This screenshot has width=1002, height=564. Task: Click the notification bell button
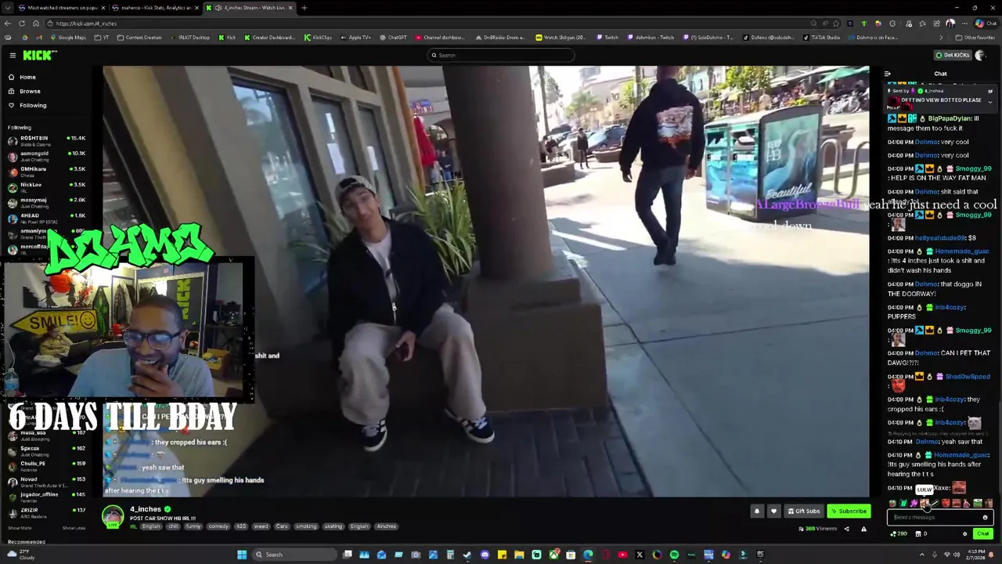756,511
